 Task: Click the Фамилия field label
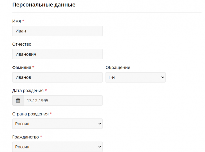[22, 67]
